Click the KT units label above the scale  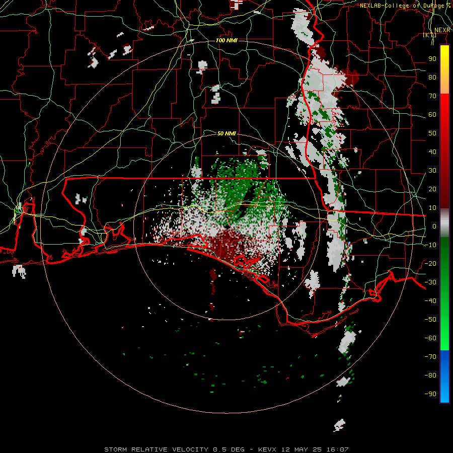[430, 35]
